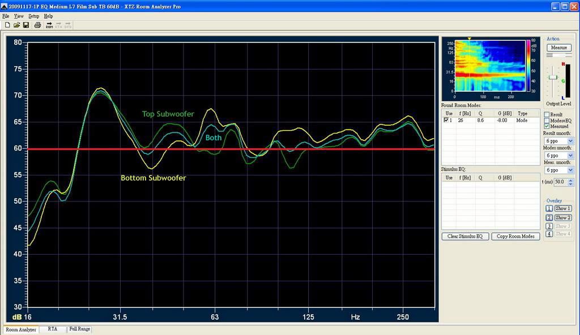Click the G [dB] header in Stimulus EQ
This screenshot has height=335, width=580.
point(505,178)
